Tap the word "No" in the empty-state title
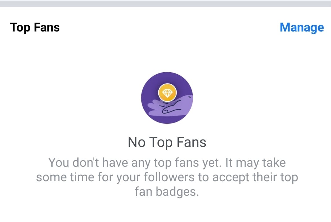This screenshot has height=222, width=331. (137, 142)
